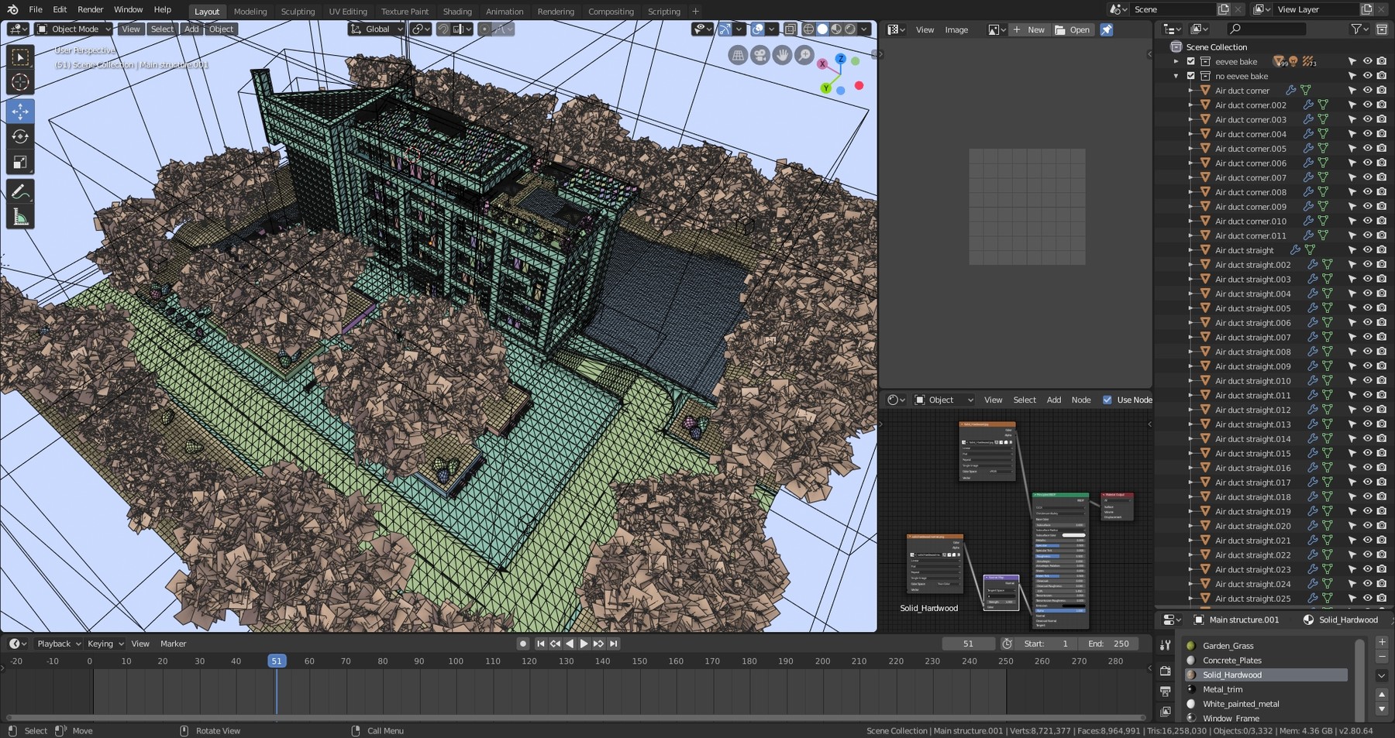Hide Air duct corner.002 in viewport
Image resolution: width=1395 pixels, height=738 pixels.
pos(1367,105)
